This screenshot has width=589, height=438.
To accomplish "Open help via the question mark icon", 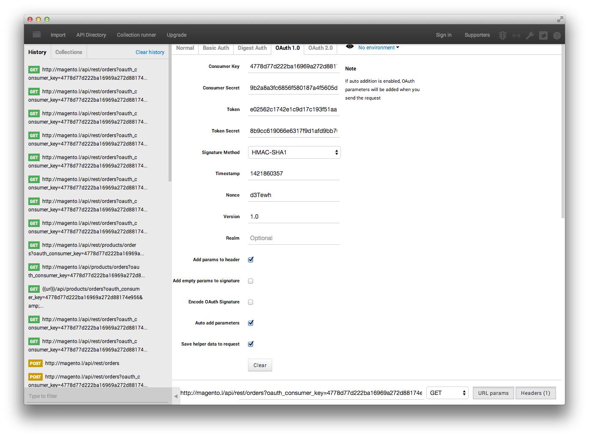I will 557,35.
